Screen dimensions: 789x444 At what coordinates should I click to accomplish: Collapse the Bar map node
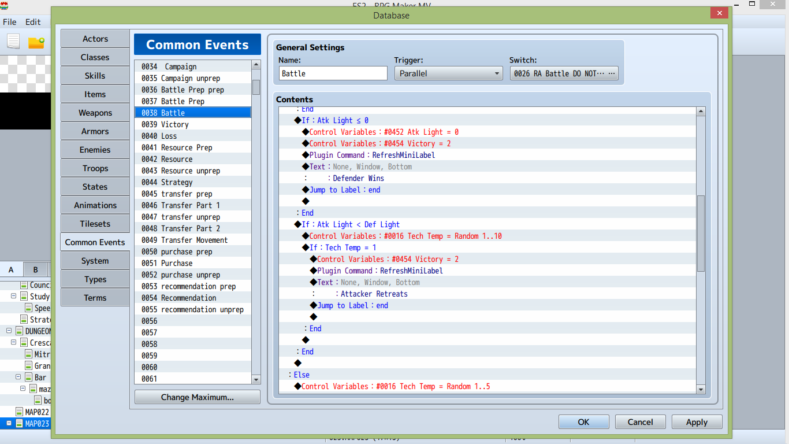pyautogui.click(x=18, y=378)
